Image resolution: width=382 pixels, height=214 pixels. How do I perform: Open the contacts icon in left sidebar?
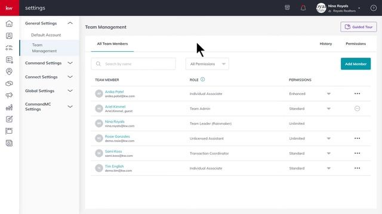pyautogui.click(x=9, y=36)
